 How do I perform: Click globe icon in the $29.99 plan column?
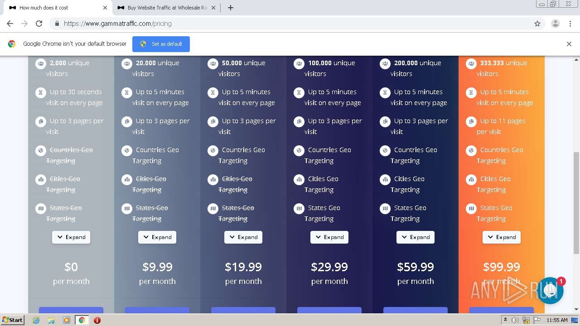pyautogui.click(x=299, y=150)
